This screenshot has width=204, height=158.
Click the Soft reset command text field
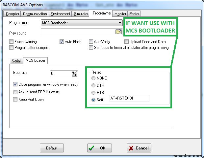pyautogui.click(x=129, y=98)
